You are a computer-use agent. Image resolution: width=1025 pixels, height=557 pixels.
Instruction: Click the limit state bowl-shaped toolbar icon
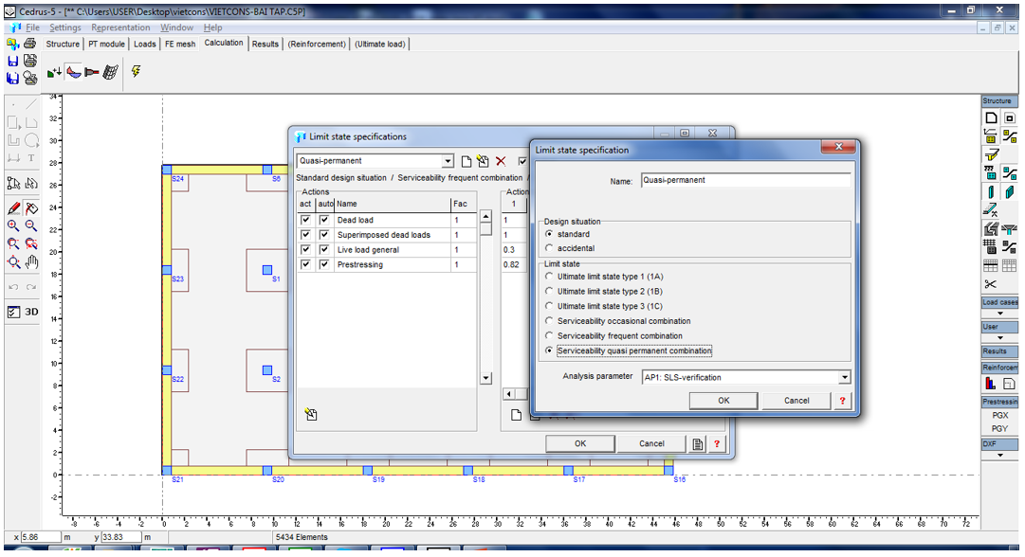(x=74, y=73)
